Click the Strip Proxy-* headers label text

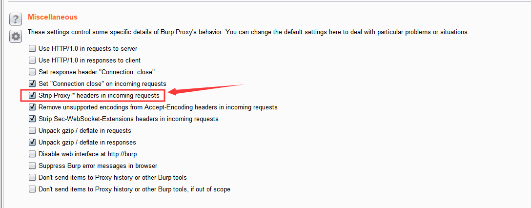tap(99, 96)
